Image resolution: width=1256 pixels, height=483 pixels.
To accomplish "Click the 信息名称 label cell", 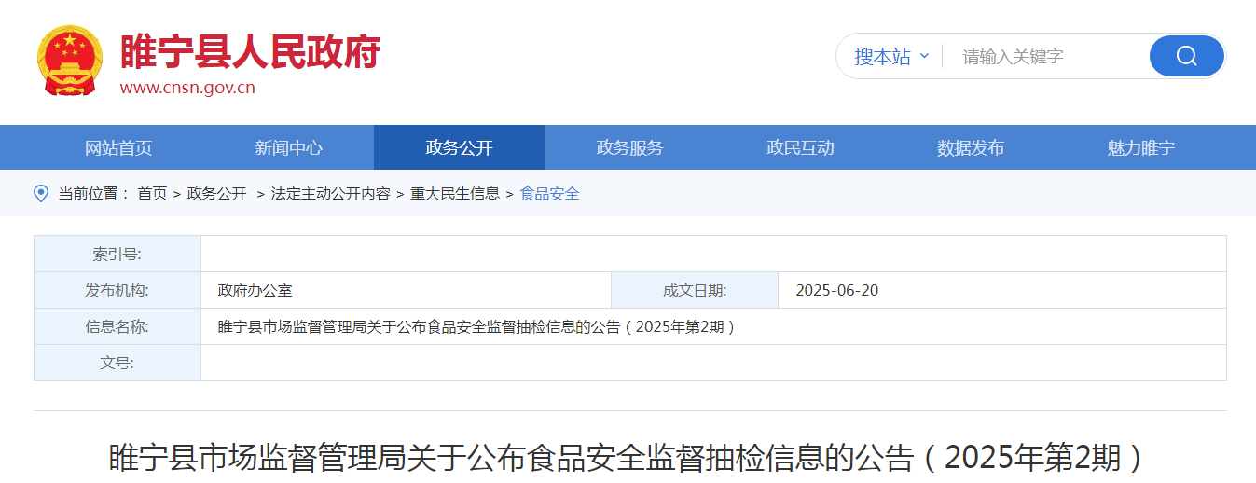I will [x=117, y=327].
